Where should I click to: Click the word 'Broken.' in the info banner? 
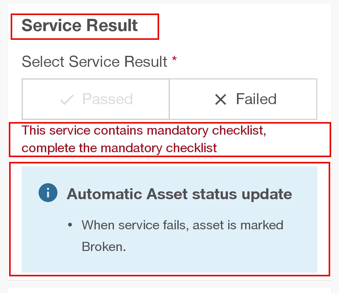tap(104, 247)
